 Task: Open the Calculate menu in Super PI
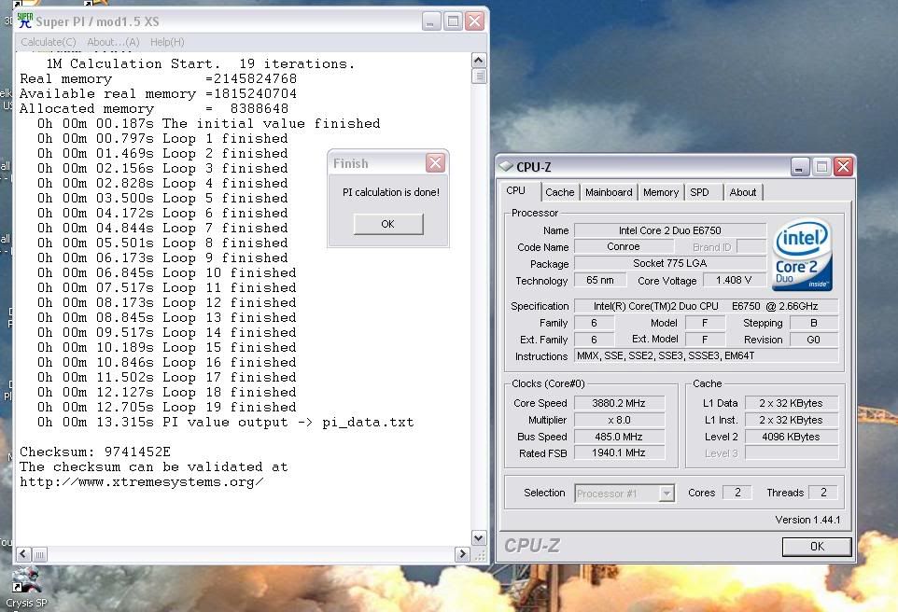coord(49,42)
